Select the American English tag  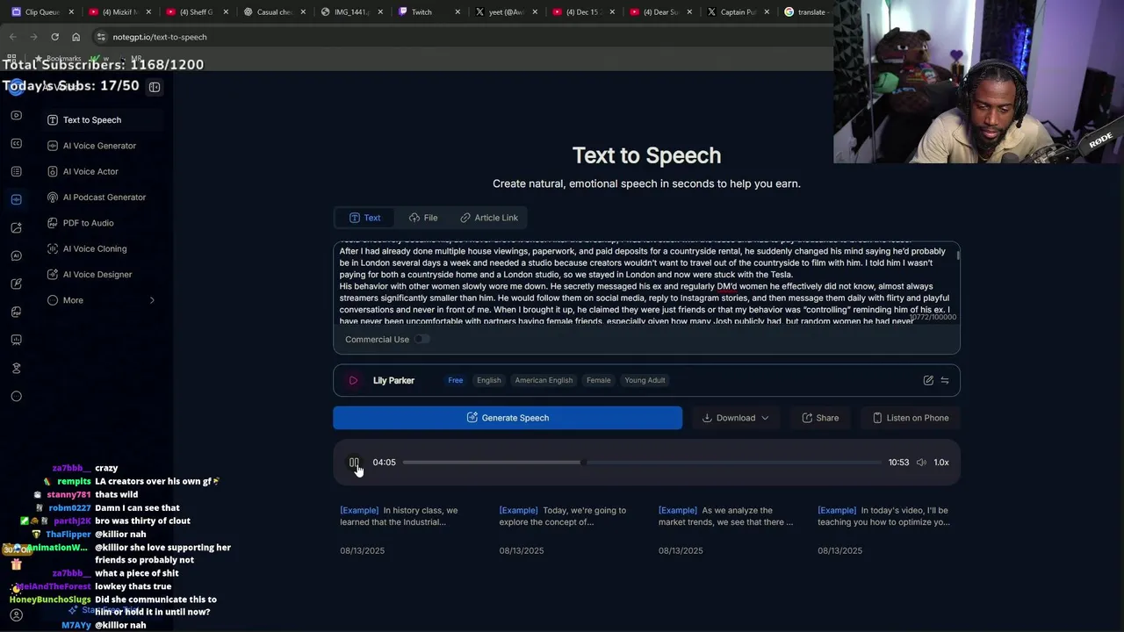click(x=544, y=380)
